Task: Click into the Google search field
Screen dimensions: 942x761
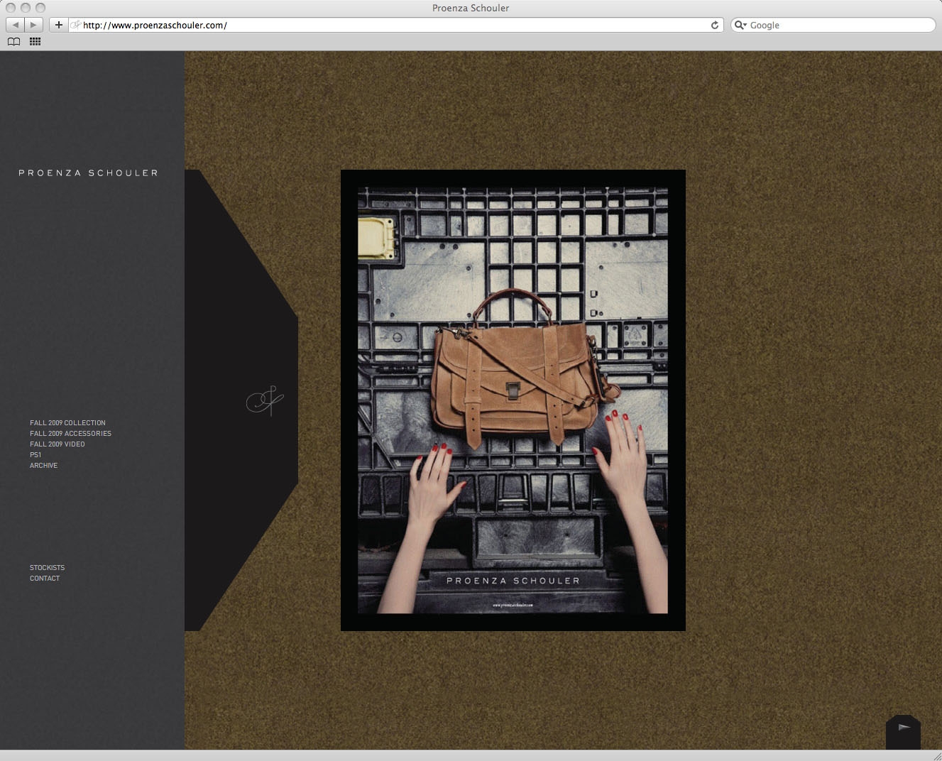Action: pos(838,25)
